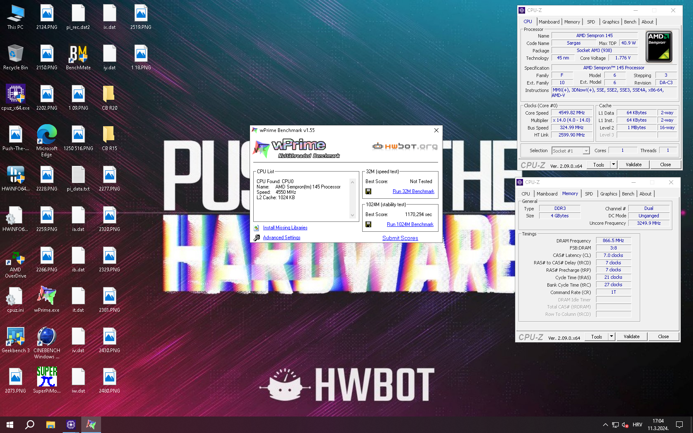This screenshot has width=693, height=433.
Task: Open 2480.PNG image file
Action: pos(109,381)
